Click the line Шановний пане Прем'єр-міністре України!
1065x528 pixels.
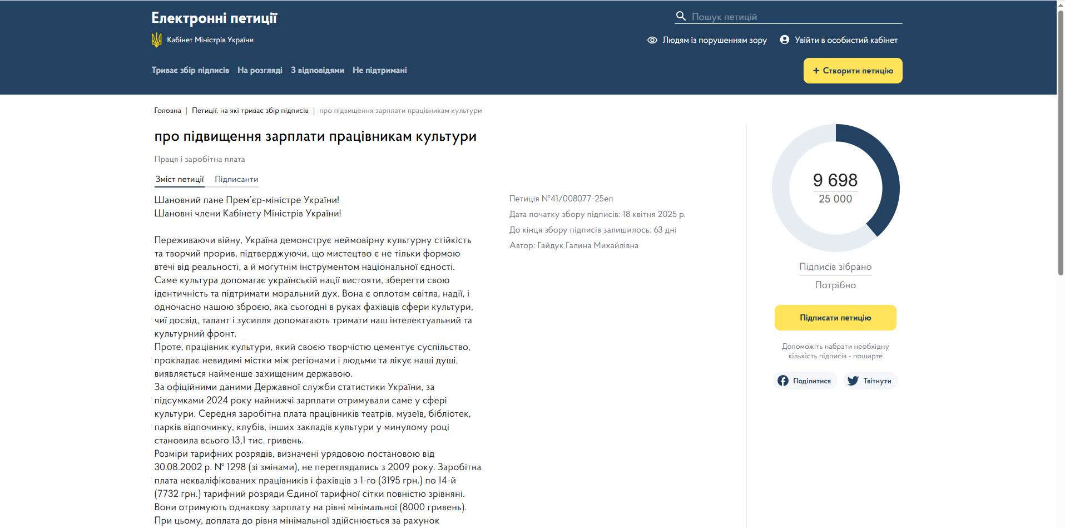click(x=247, y=200)
